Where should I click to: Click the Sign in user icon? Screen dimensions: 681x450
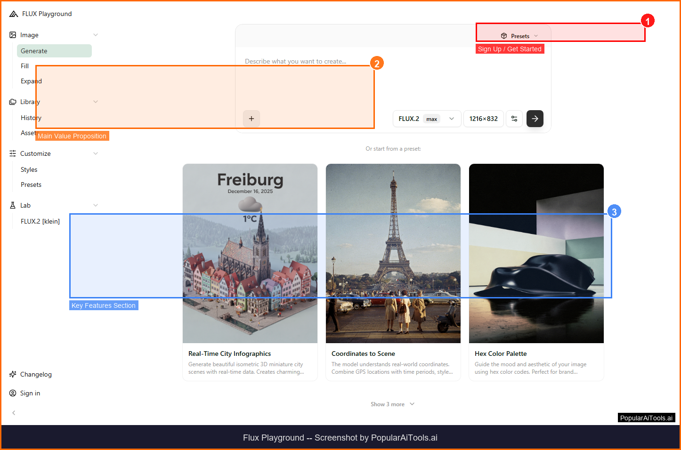point(13,393)
